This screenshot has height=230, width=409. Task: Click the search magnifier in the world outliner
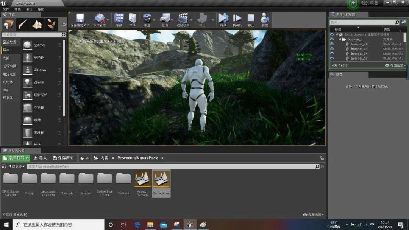pyautogui.click(x=397, y=22)
